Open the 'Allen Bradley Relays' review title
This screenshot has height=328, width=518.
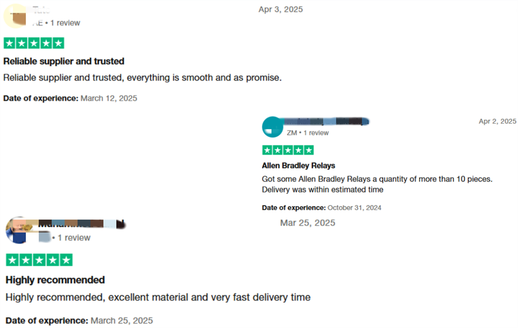pos(298,165)
